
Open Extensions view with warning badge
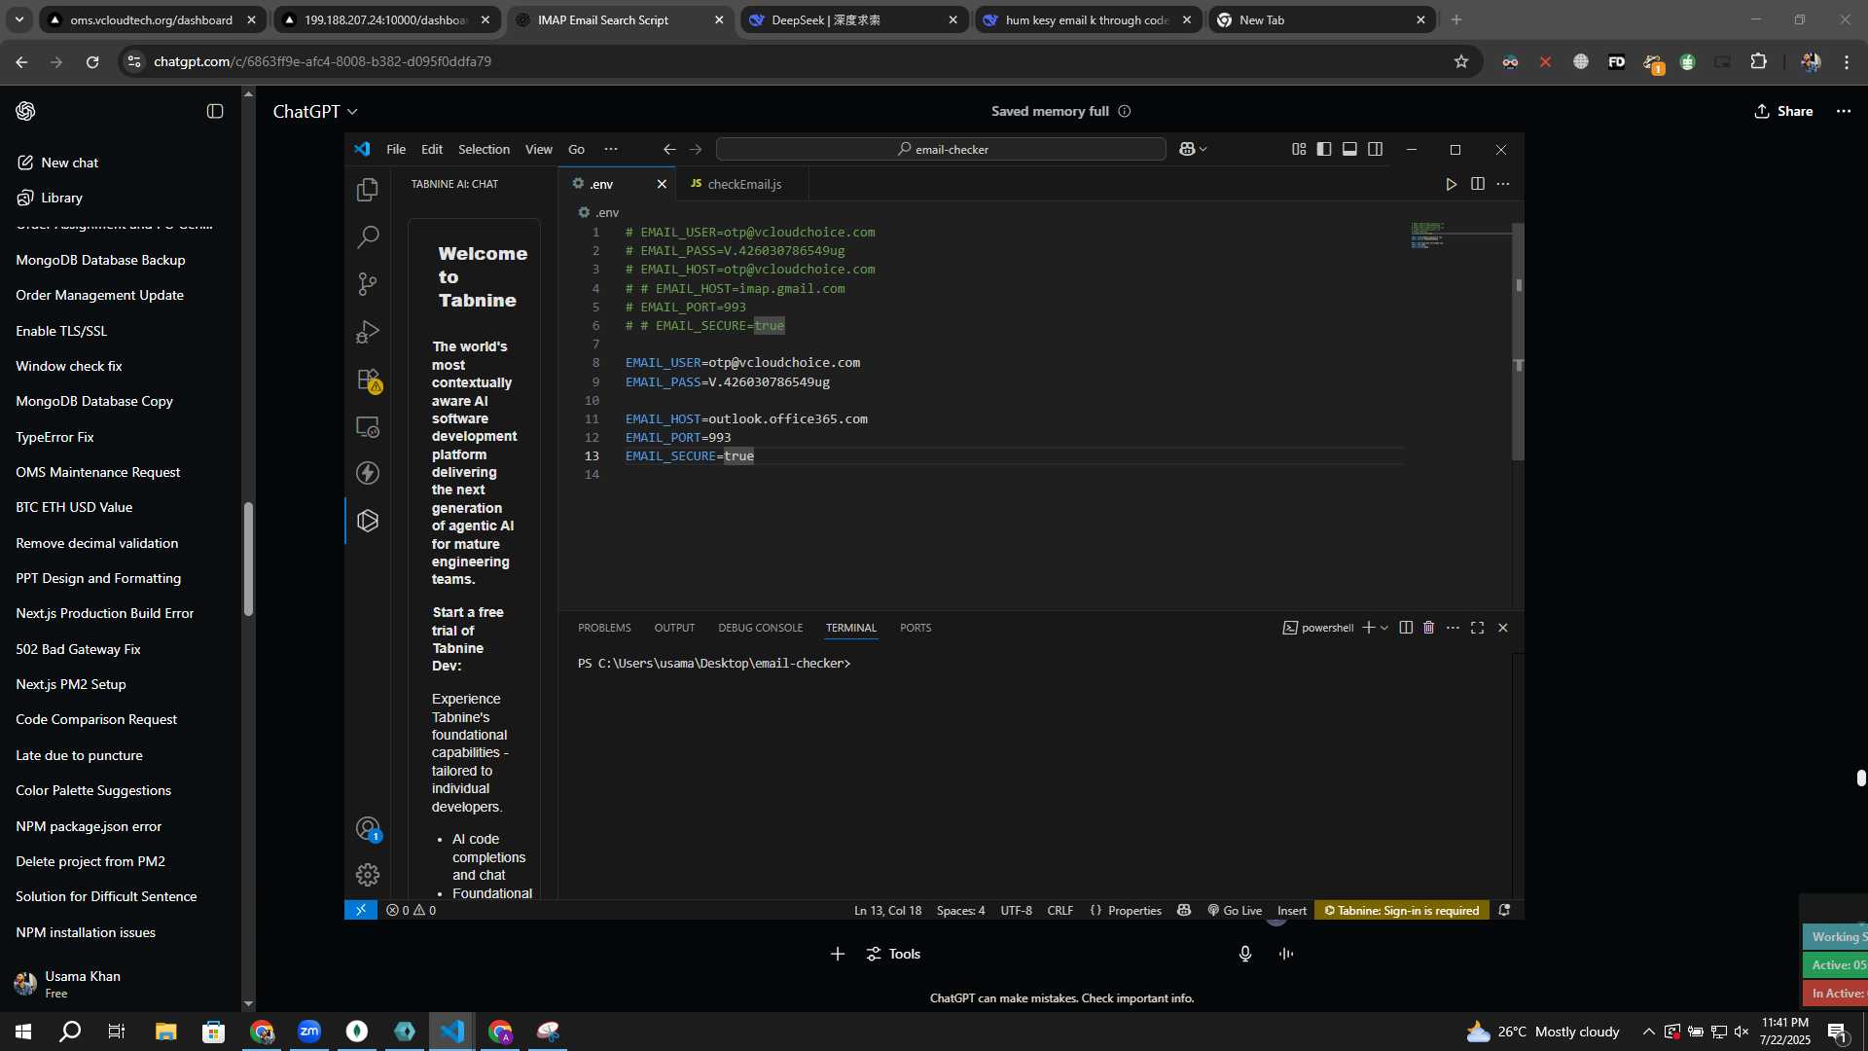(x=368, y=379)
